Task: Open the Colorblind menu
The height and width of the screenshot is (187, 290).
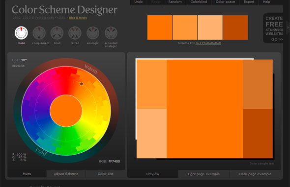Action: 199,2
